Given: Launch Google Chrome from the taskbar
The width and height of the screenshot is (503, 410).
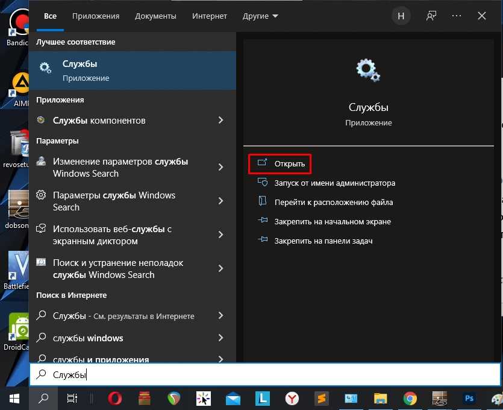Looking at the screenshot, I should [410, 398].
